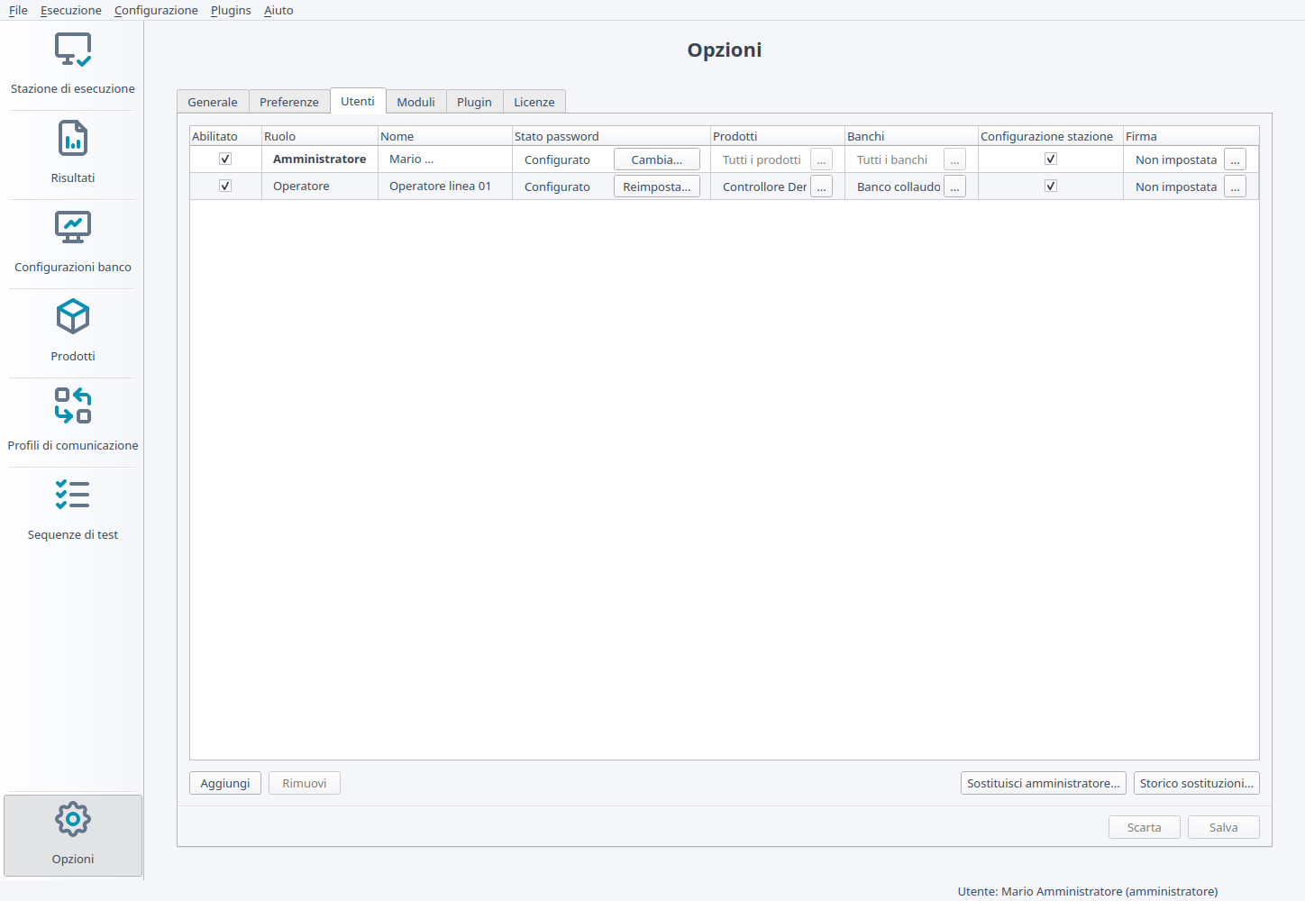Open the Esecuzione menu
Image resolution: width=1305 pixels, height=901 pixels.
point(71,10)
